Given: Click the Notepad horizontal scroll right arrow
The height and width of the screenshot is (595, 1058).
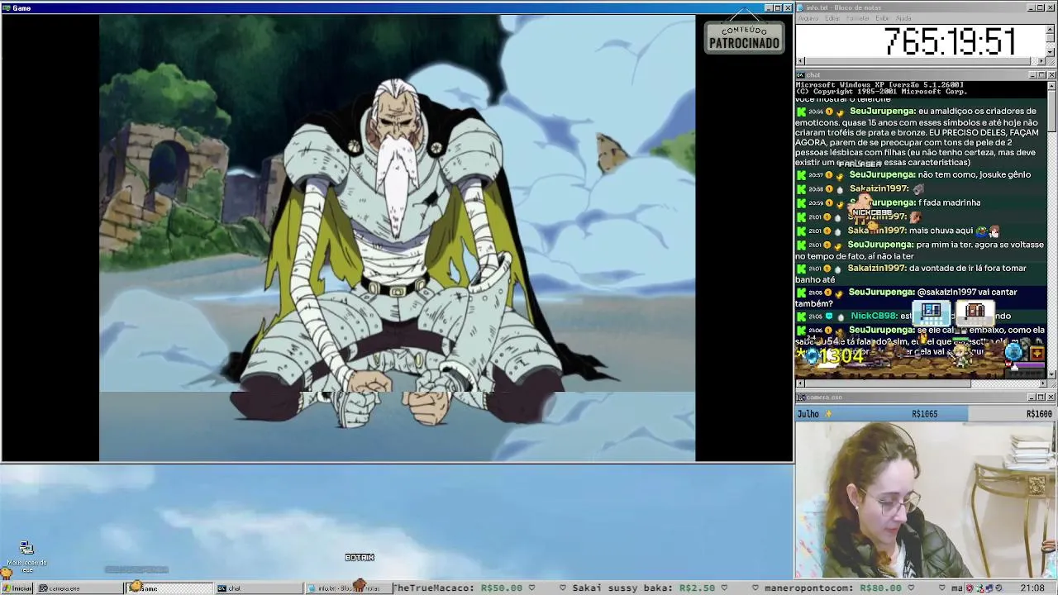Looking at the screenshot, I should pos(1041,61).
